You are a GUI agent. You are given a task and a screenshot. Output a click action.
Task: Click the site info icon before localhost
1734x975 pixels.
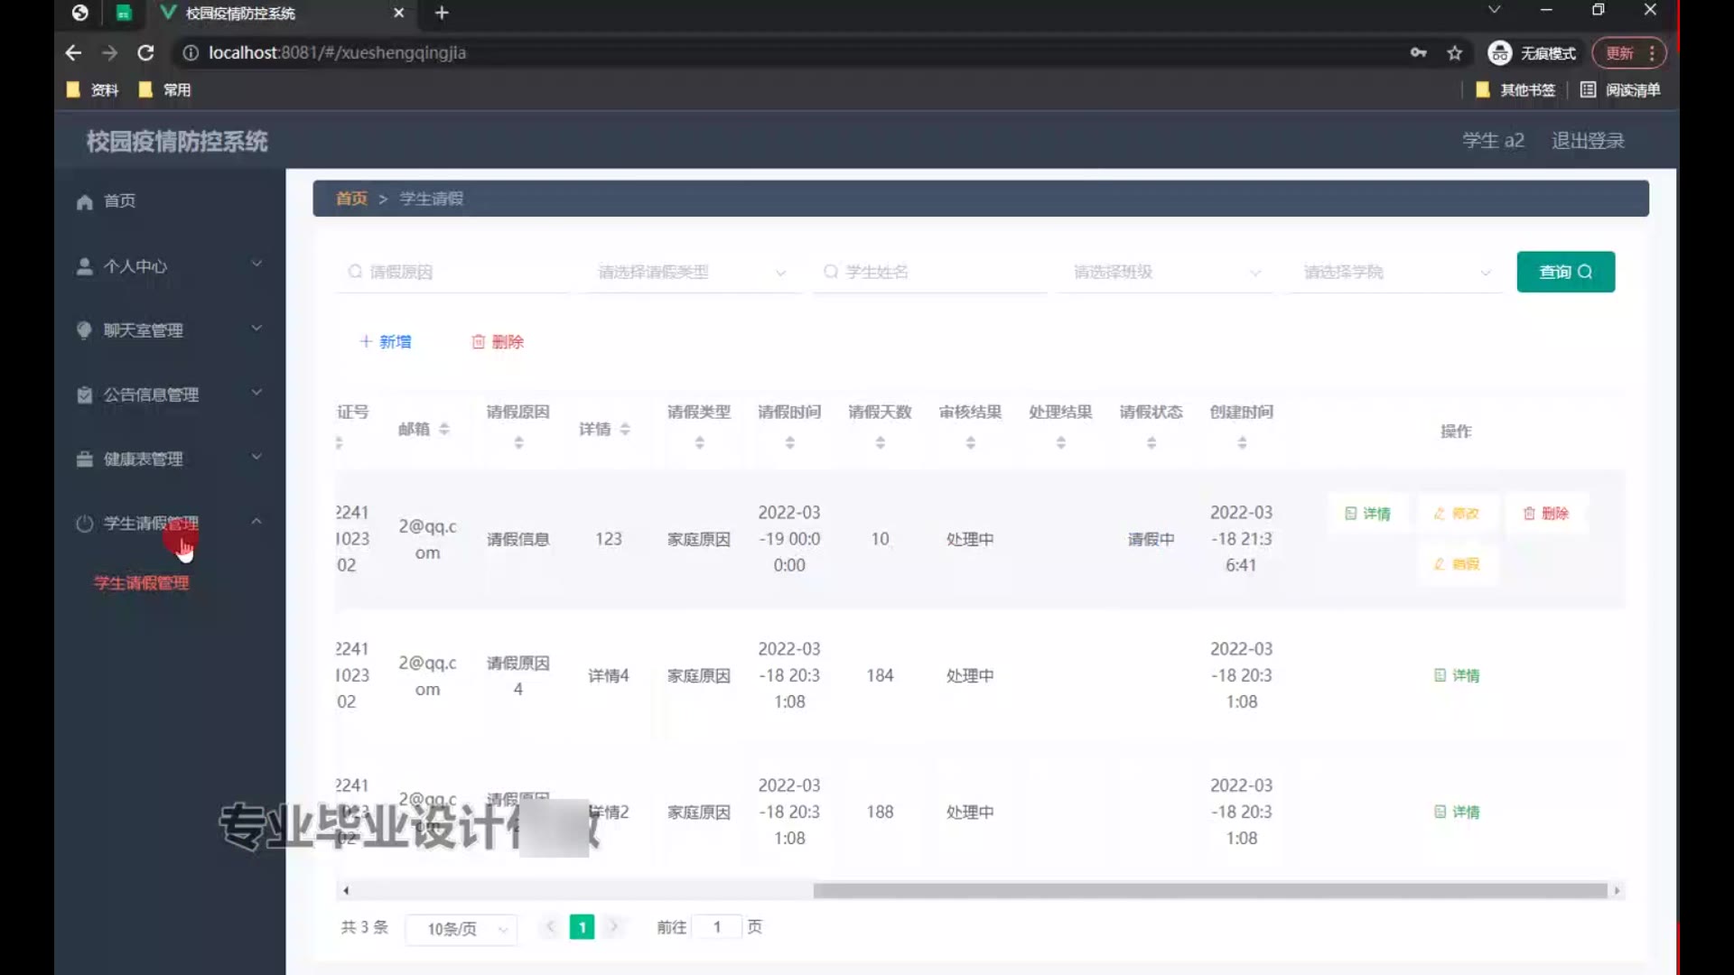click(x=191, y=53)
